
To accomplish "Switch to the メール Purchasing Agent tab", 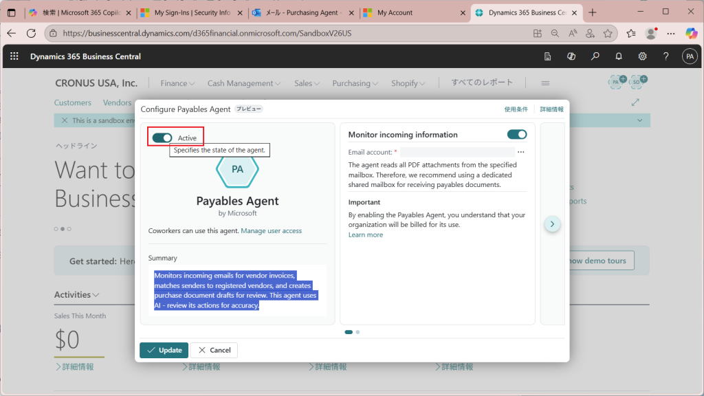I will 303,12.
